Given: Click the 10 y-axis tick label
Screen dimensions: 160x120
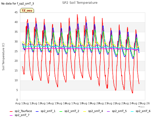Looking at the screenshot, I should pyautogui.click(x=16, y=80).
